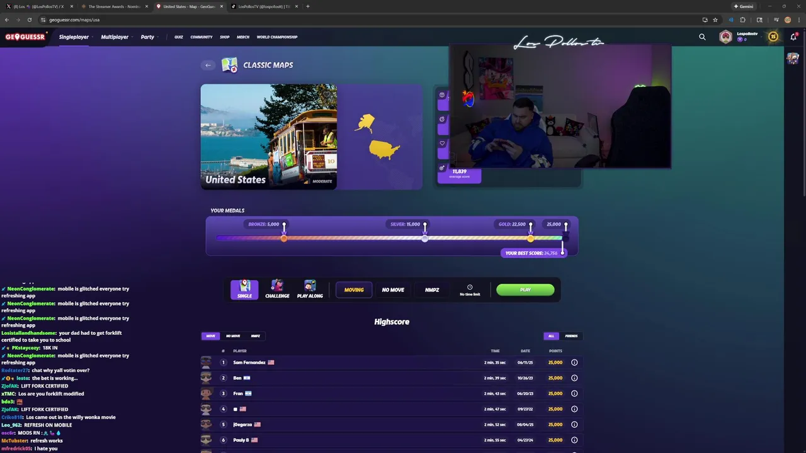Image resolution: width=806 pixels, height=453 pixels.
Task: Open player Pauly B's name
Action: coord(241,440)
